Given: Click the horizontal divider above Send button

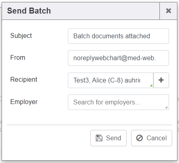Looking at the screenshot, I should coord(89,125).
